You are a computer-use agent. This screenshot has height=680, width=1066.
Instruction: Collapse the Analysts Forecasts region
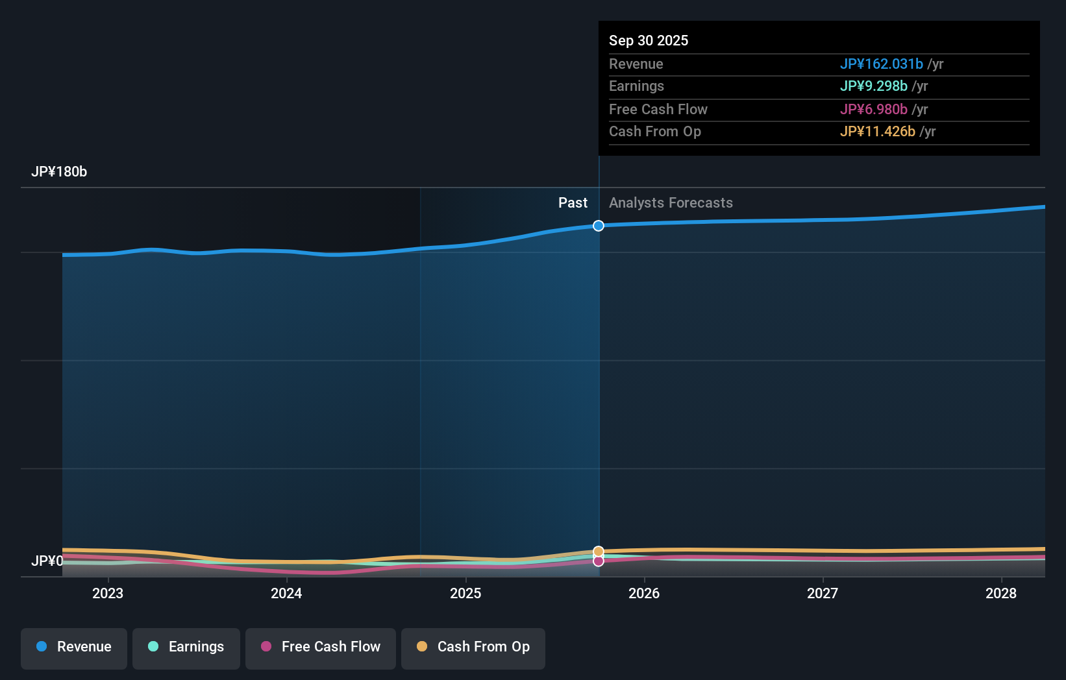[x=671, y=202]
